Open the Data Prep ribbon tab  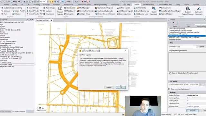click(126, 5)
